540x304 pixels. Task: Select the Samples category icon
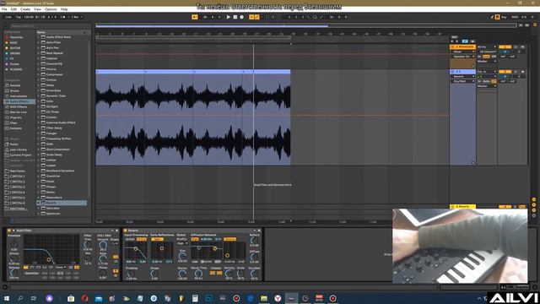(x=7, y=128)
